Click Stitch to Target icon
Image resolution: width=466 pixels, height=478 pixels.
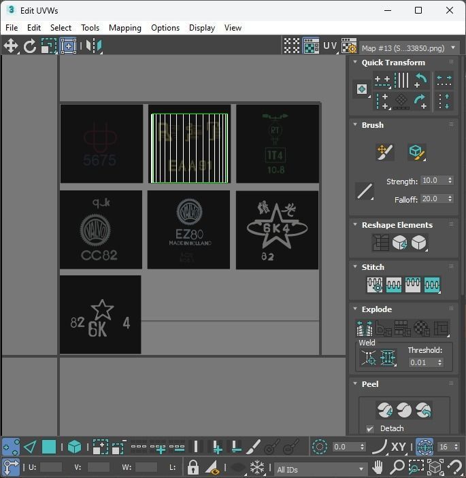[x=375, y=285]
